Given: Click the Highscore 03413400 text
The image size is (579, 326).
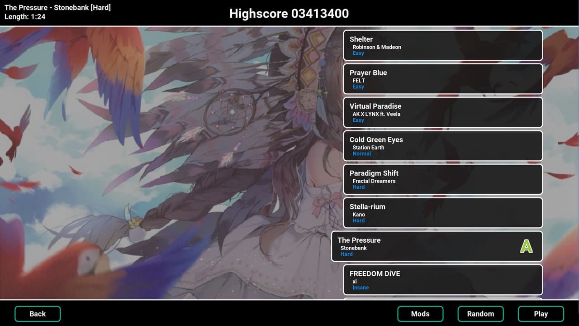Looking at the screenshot, I should [x=289, y=14].
